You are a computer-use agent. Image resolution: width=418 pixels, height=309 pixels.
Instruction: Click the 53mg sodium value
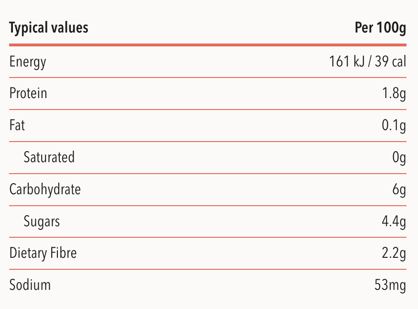coord(390,285)
